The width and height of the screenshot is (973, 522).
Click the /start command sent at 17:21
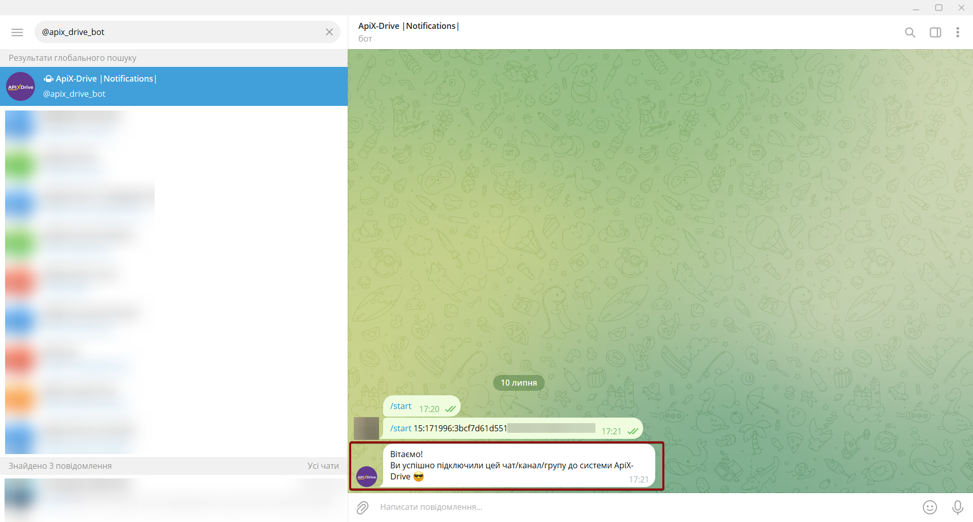point(401,428)
